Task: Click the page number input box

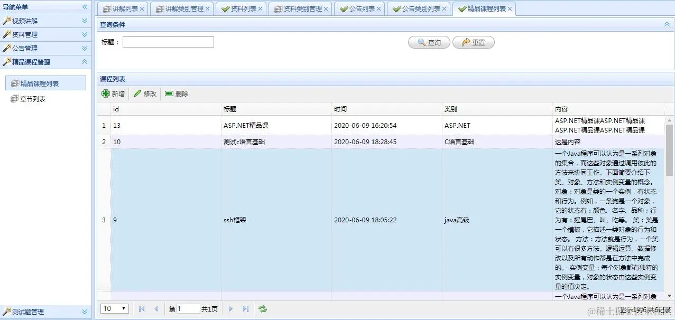Action: tap(188, 309)
